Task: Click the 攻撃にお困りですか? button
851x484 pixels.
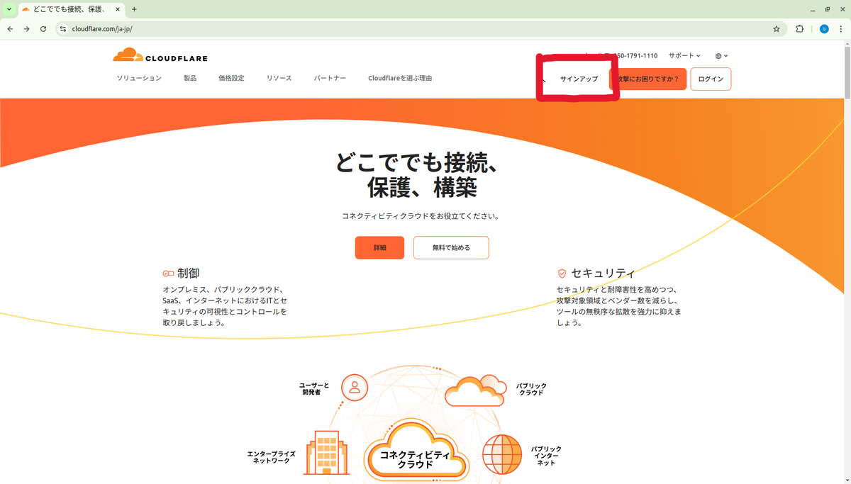Action: [x=648, y=79]
